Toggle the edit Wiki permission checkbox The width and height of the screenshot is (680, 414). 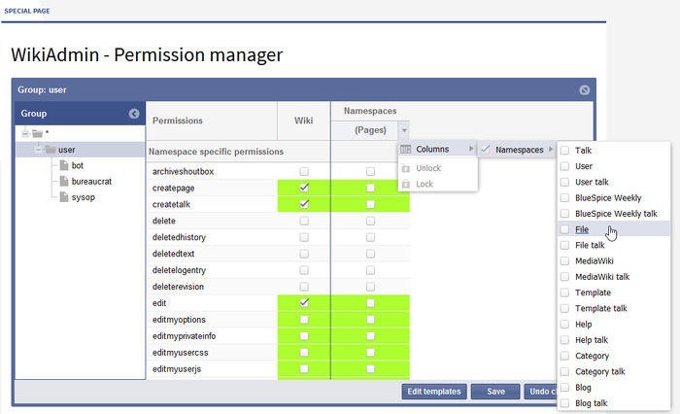pos(304,303)
